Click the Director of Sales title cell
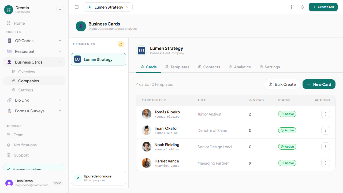The image size is (343, 193). [x=212, y=131]
